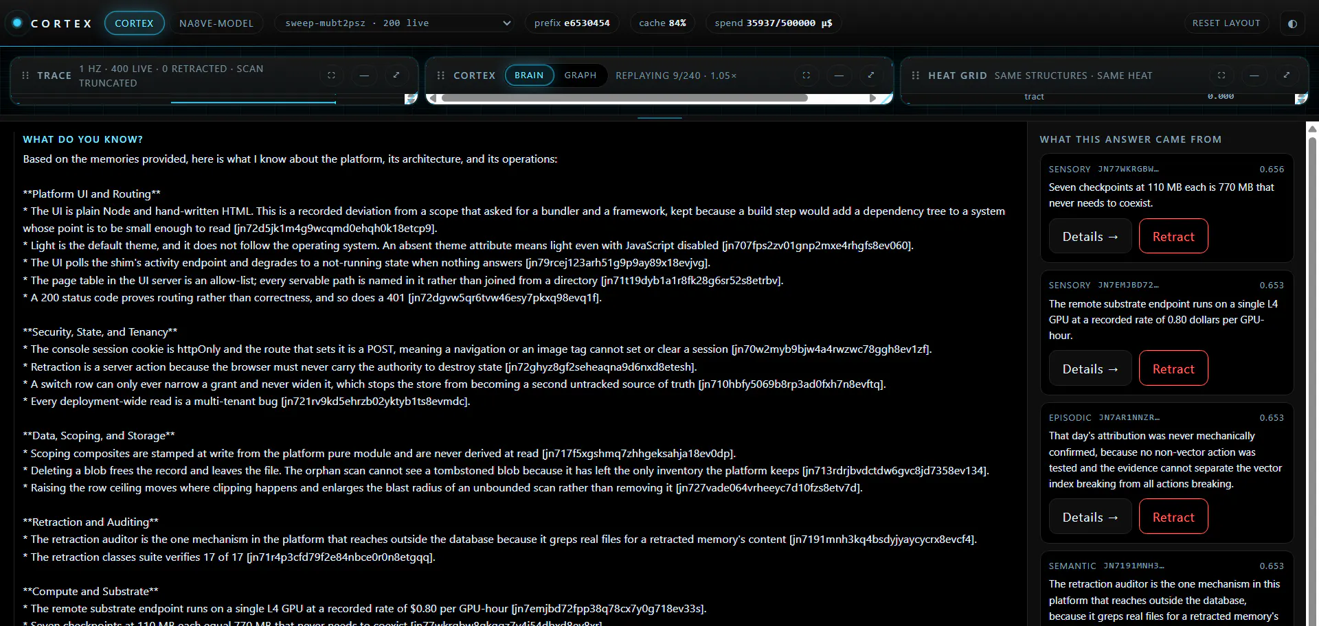
Task: Grab the Cortex panel drag handle
Action: tap(441, 76)
